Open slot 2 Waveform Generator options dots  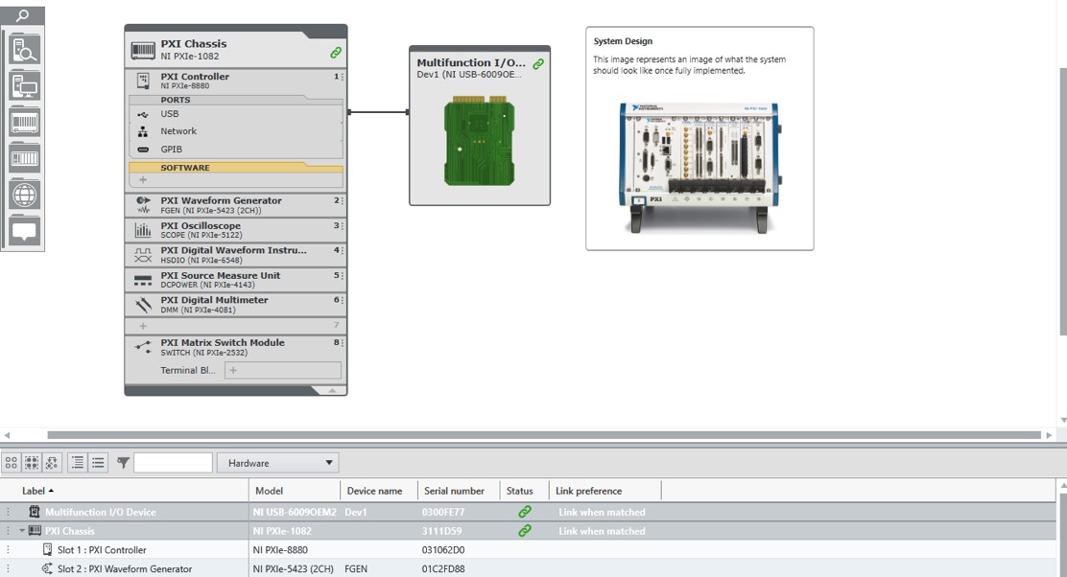tap(342, 201)
